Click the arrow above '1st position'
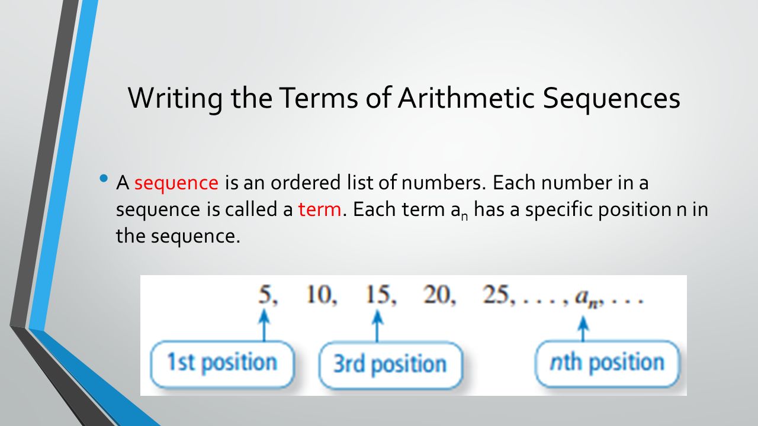 pos(264,326)
